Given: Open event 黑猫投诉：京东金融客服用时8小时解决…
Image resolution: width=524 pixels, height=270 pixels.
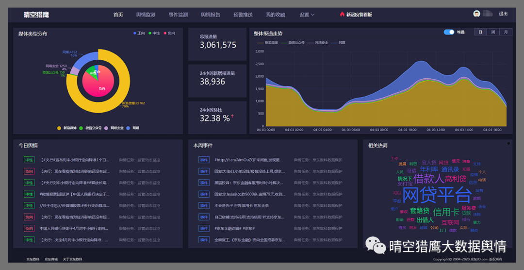Looking at the screenshot, I should (249, 183).
